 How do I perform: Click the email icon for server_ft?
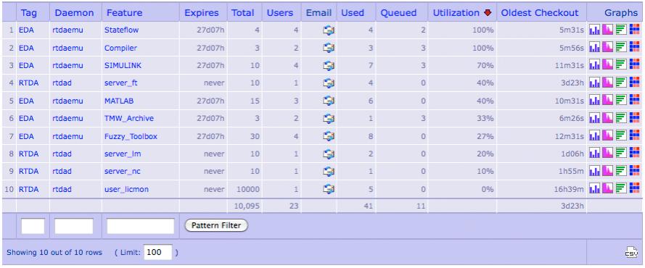point(328,83)
